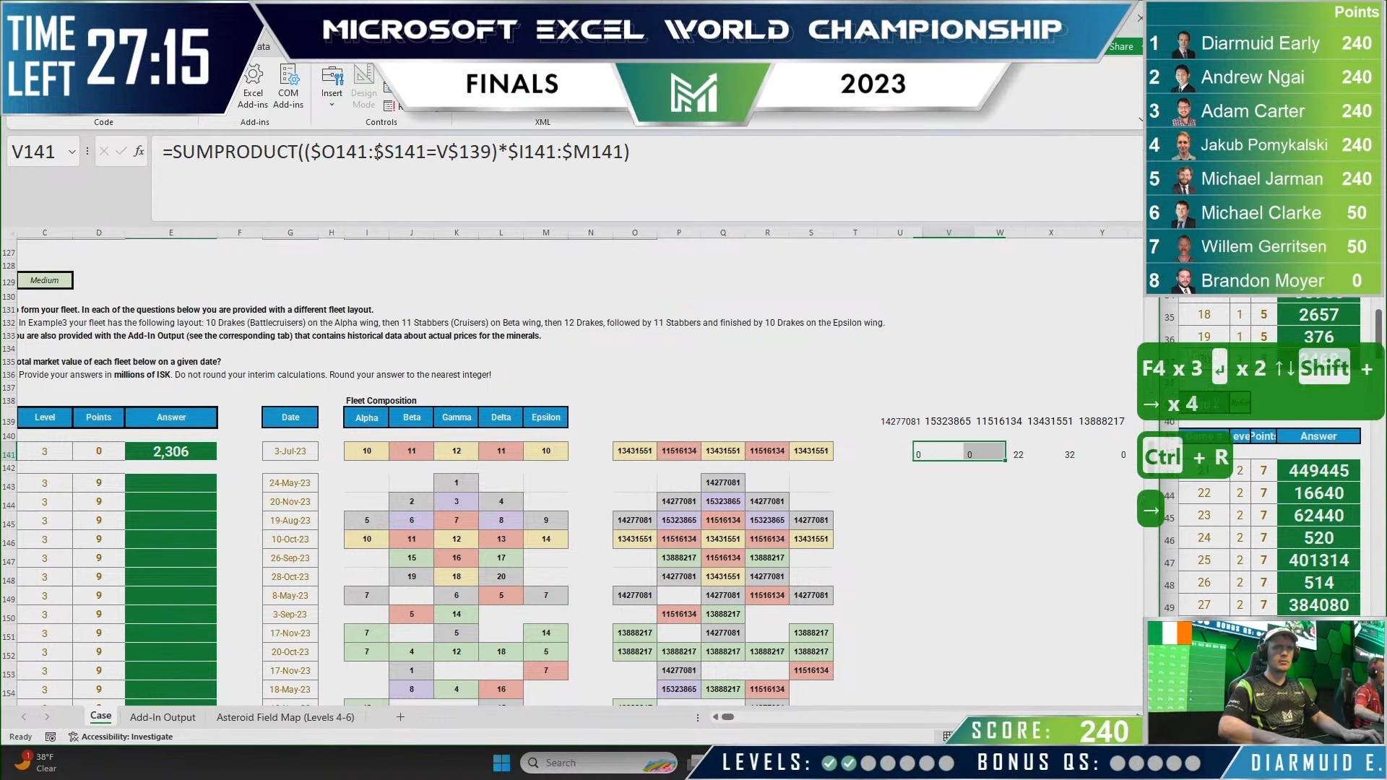Image resolution: width=1387 pixels, height=780 pixels.
Task: Confirm the formula with the checkmark
Action: click(x=121, y=151)
